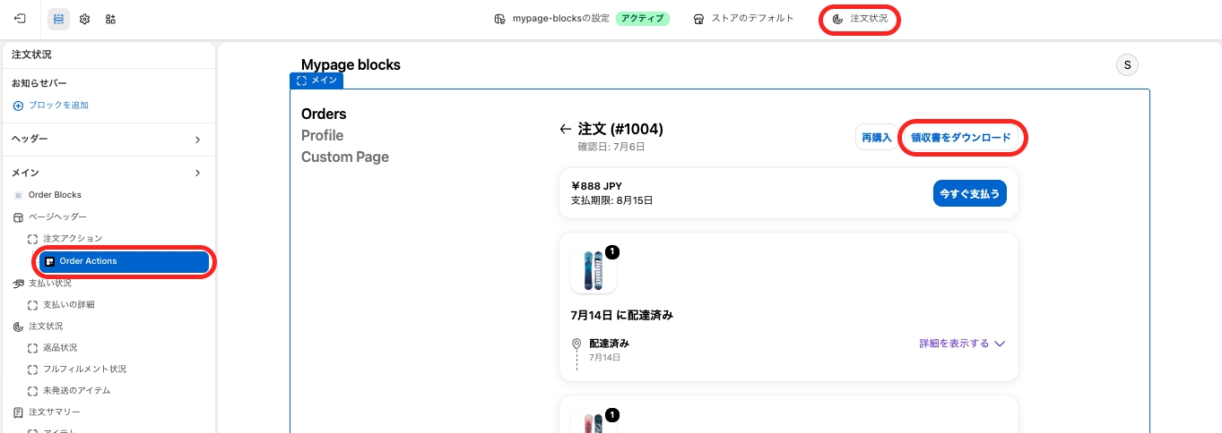Image resolution: width=1222 pixels, height=433 pixels.
Task: Select Orders in the preview menu
Action: pyautogui.click(x=324, y=115)
